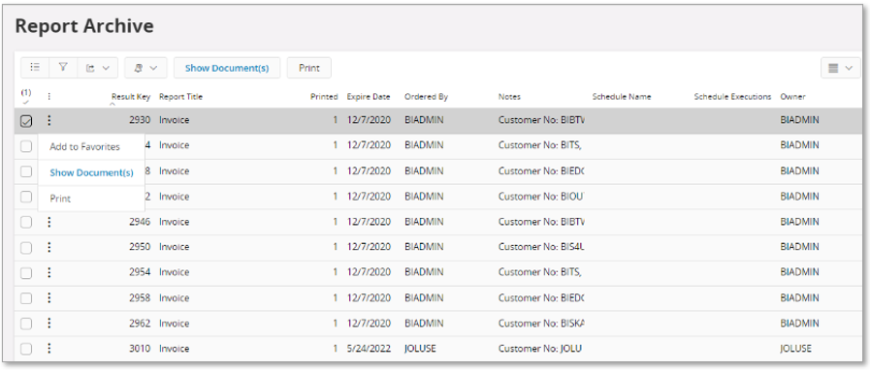
Task: Toggle the select-all (1) indicator header
Action: pos(26,96)
